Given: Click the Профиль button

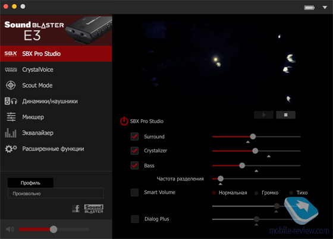Looking at the screenshot, I should (30, 183).
